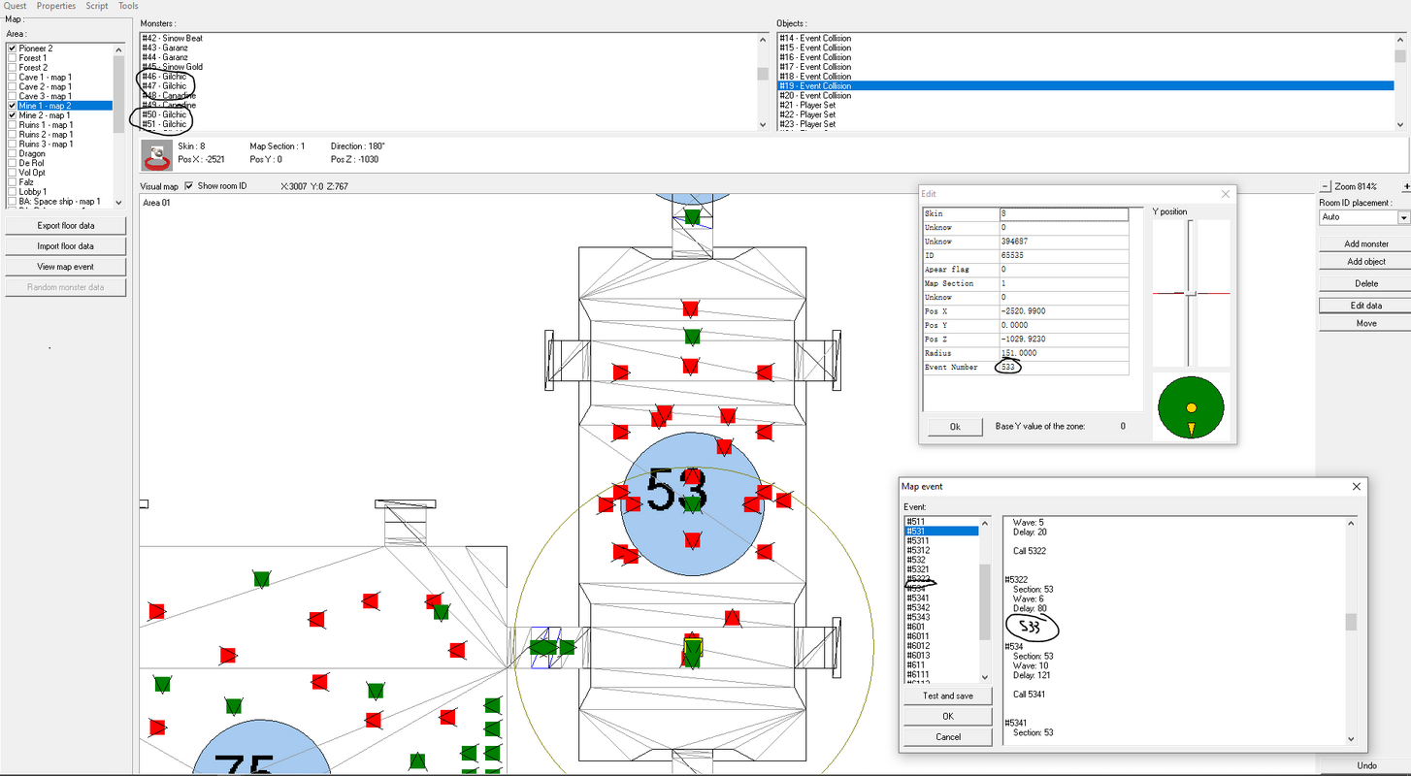Close the Edit dialog window

tap(1225, 194)
